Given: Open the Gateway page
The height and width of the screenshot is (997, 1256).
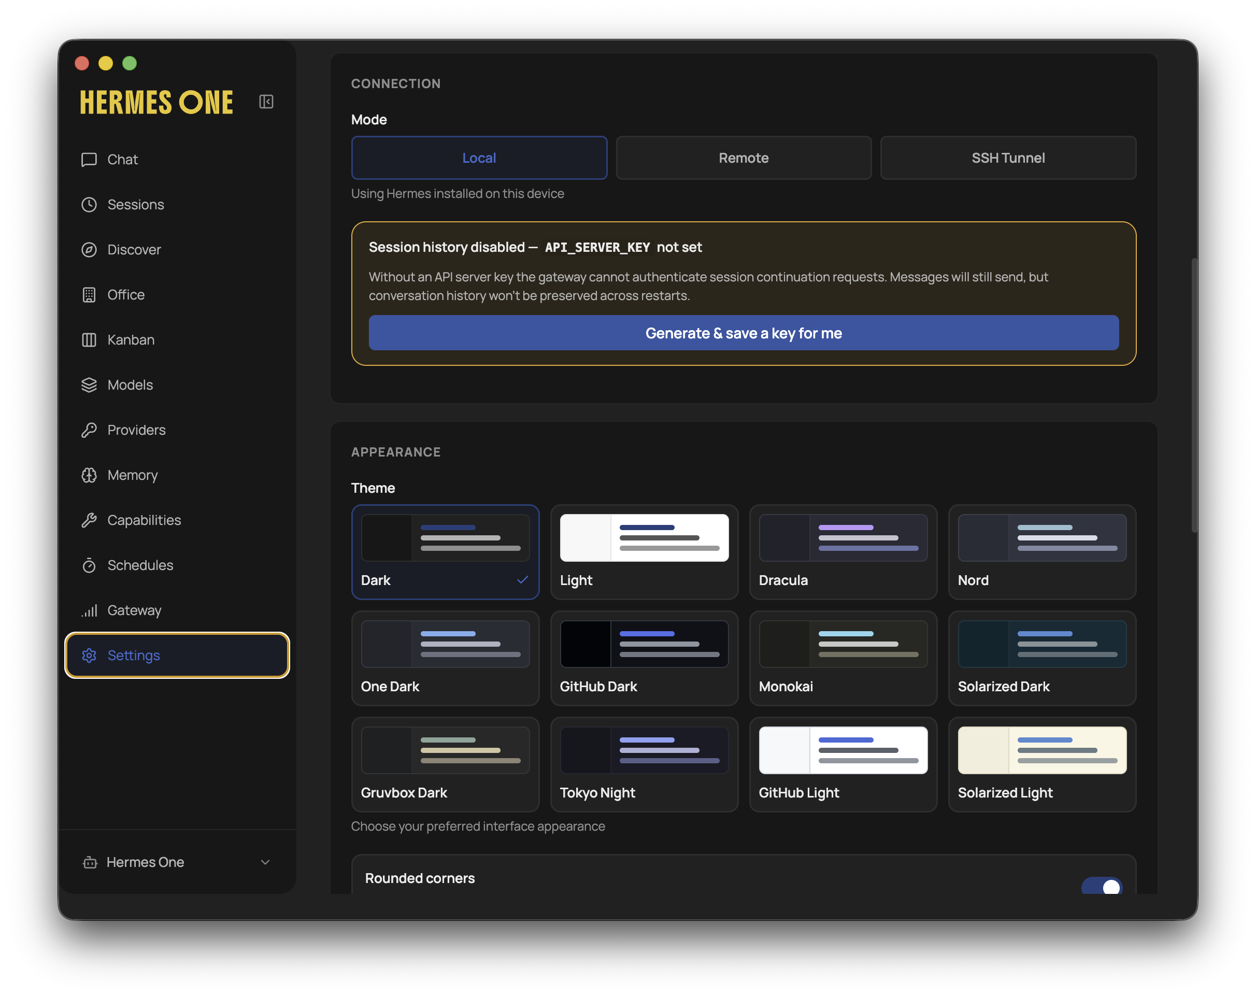Looking at the screenshot, I should click(177, 610).
